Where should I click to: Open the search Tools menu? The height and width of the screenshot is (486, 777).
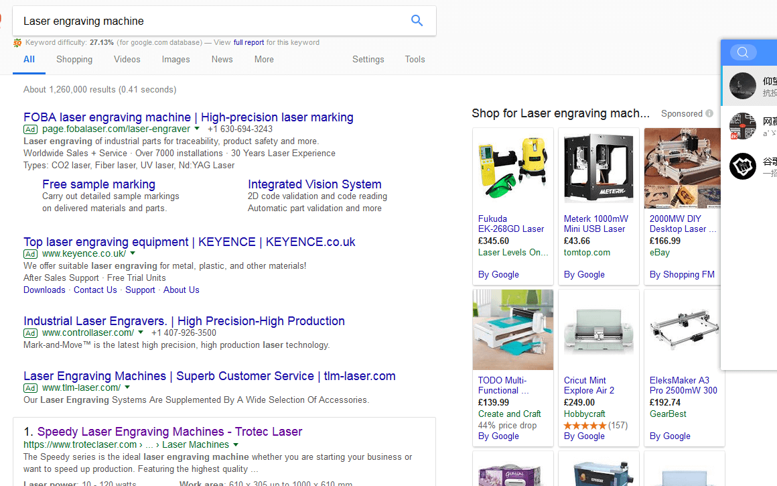click(415, 60)
